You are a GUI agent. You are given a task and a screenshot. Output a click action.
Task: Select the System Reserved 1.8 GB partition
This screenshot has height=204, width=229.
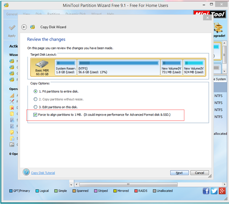[66, 67]
